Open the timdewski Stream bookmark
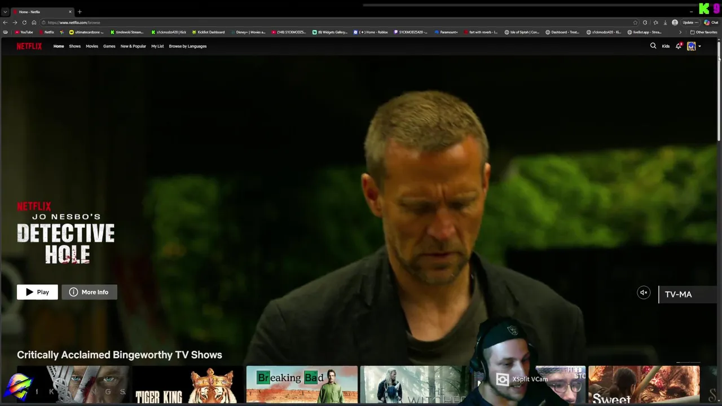The width and height of the screenshot is (722, 406). pyautogui.click(x=127, y=32)
